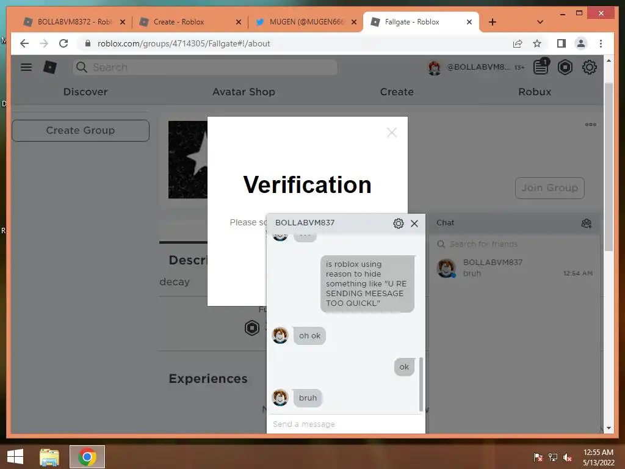Click the page vertical scrollbar thumb

pos(609,167)
